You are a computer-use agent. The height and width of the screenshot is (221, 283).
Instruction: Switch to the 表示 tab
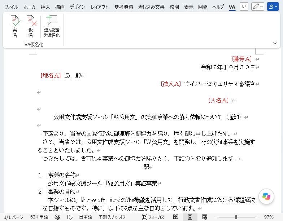[x=188, y=7]
